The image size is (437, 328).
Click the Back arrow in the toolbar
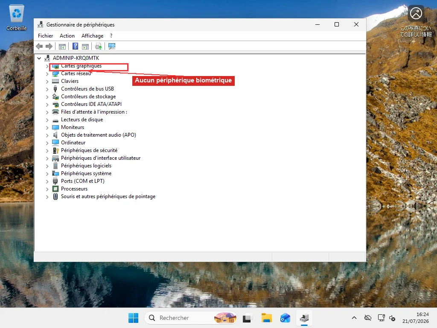tap(39, 46)
